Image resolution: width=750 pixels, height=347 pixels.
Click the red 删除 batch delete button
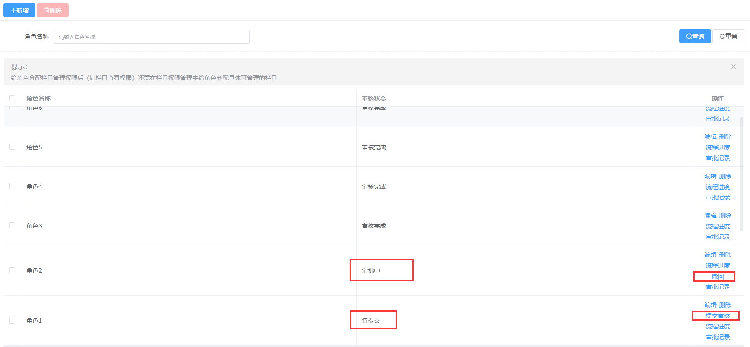(53, 10)
